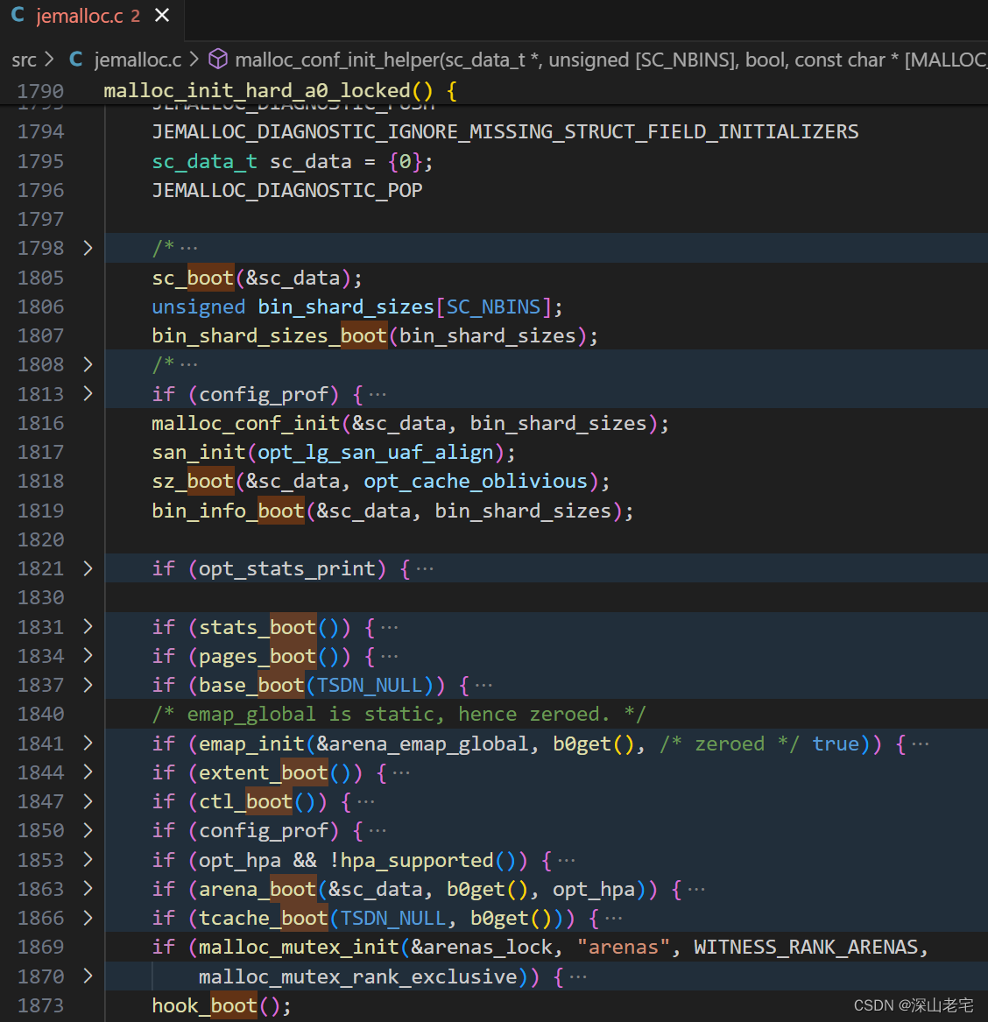Expand the opt_hpa condition block at line 1853
988x1022 pixels.
[87, 860]
